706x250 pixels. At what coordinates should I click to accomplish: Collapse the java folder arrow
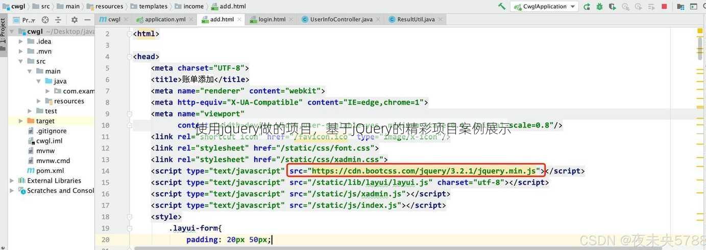click(x=39, y=81)
